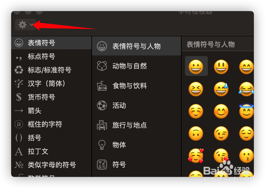The height and width of the screenshot is (188, 265).
Task: Open the 旅行与地点 subcategory
Action: click(137, 125)
